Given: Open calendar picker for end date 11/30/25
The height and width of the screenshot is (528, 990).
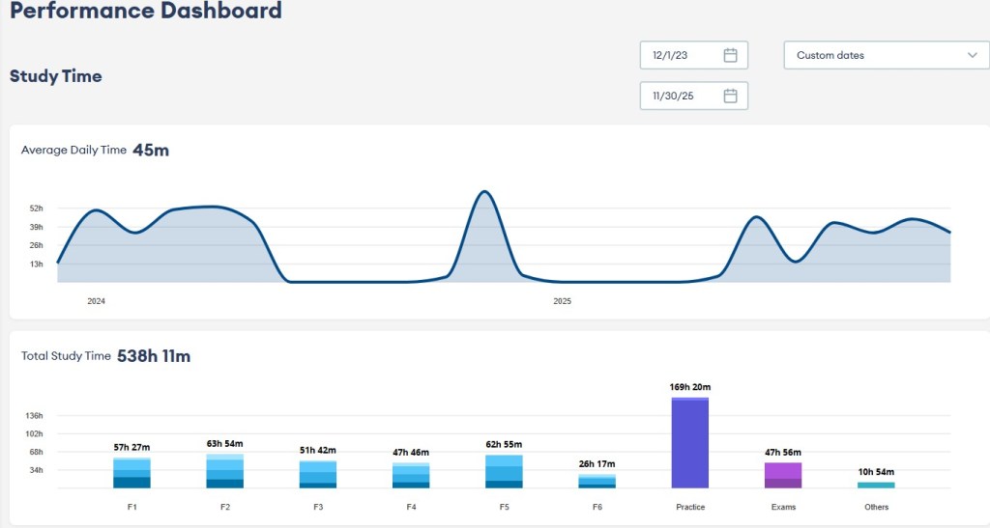Looking at the screenshot, I should 730,96.
